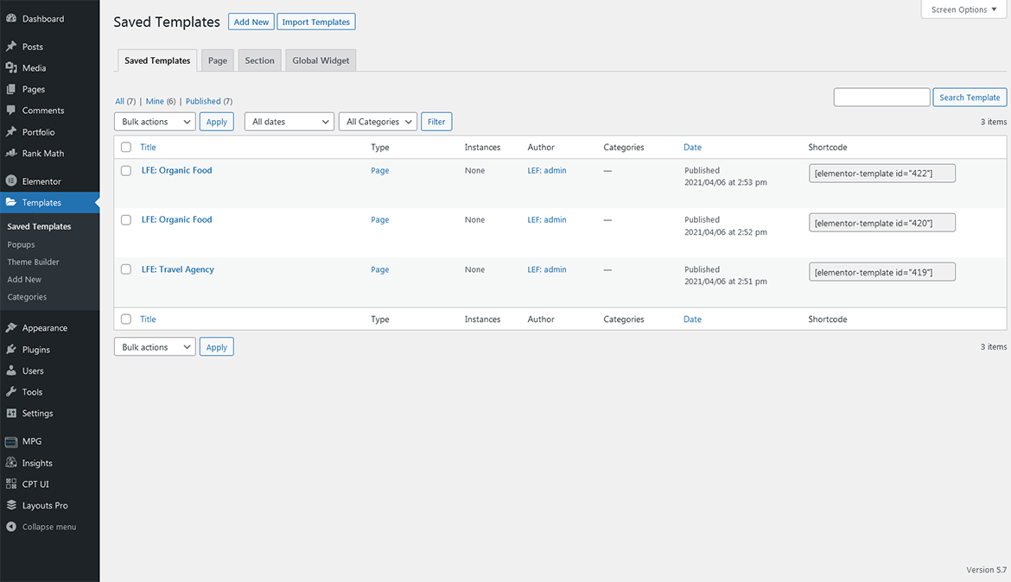Viewport: 1011px width, 582px height.
Task: Click the Dashboard gauge icon
Action: 11,18
